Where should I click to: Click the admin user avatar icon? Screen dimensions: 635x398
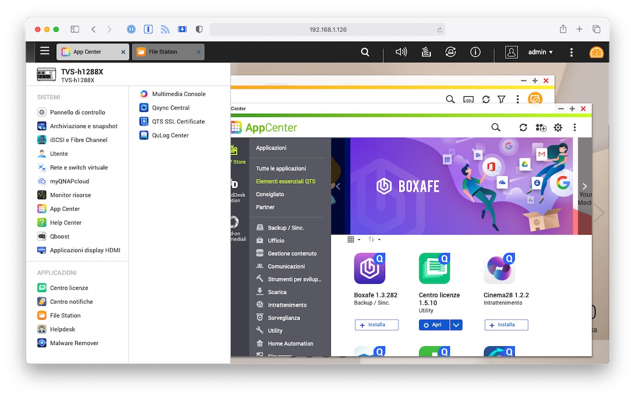pyautogui.click(x=511, y=52)
